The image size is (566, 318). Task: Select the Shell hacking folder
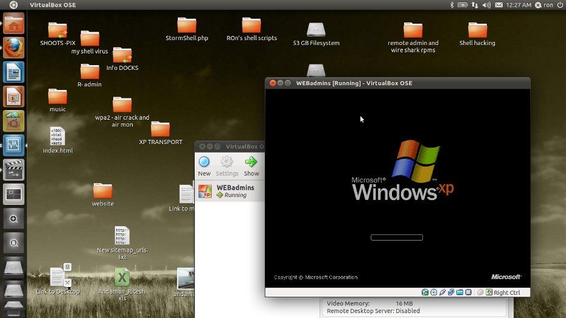coord(477,34)
